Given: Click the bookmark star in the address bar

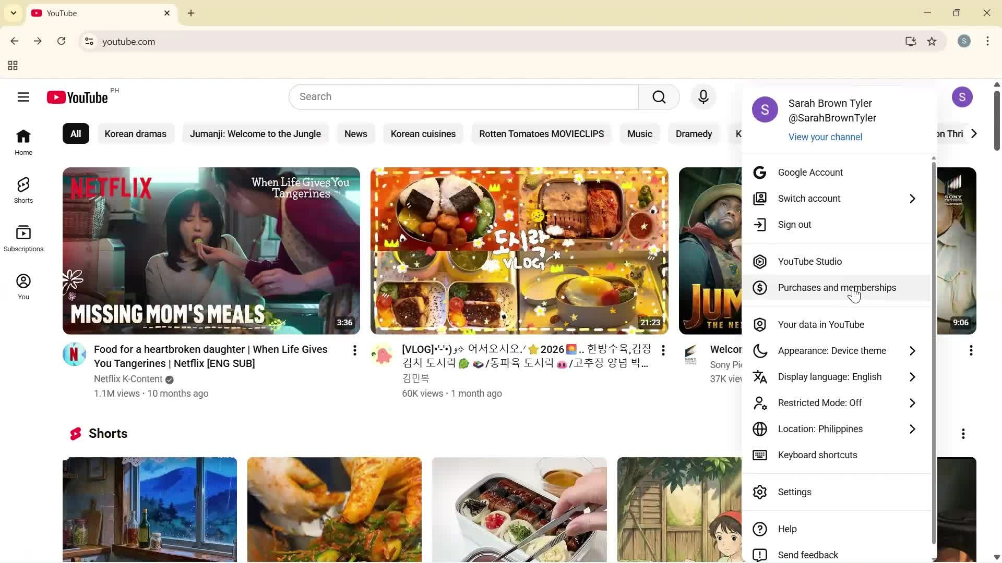Looking at the screenshot, I should [x=932, y=41].
